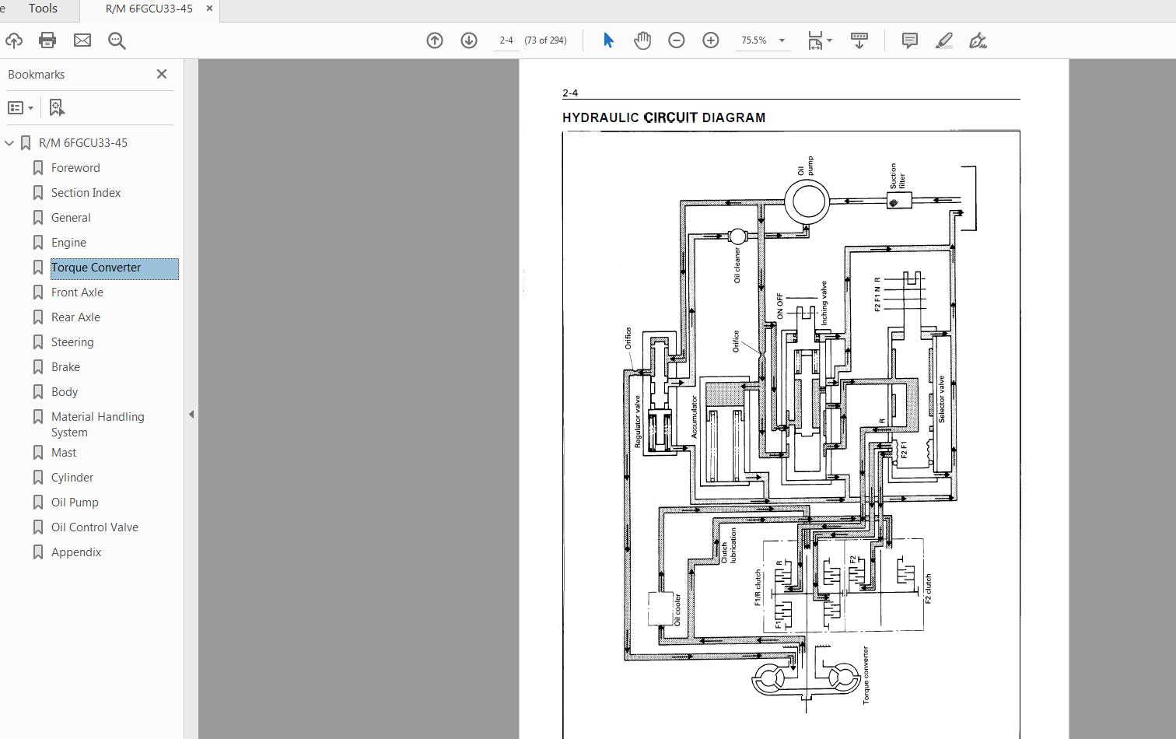Collapse the Bookmarks panel with the side arrow

[191, 414]
